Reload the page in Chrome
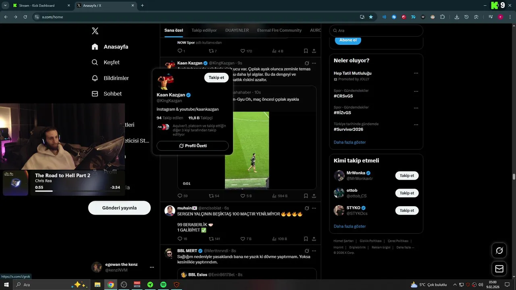 click(x=25, y=17)
